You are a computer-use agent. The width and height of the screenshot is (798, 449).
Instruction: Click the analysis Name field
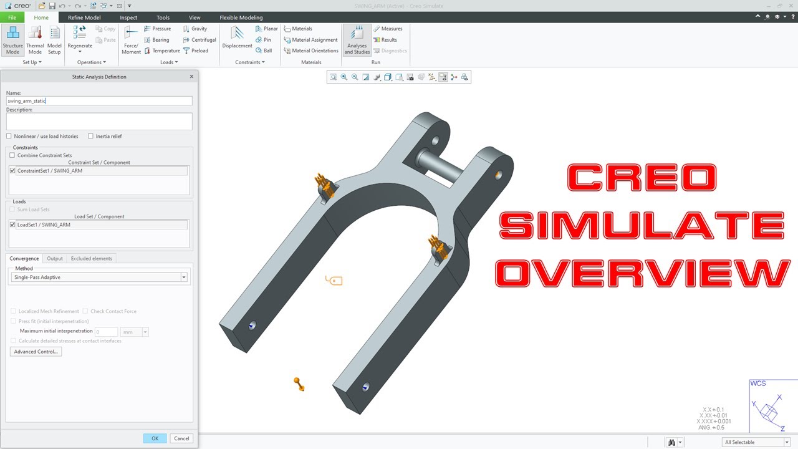pos(99,100)
